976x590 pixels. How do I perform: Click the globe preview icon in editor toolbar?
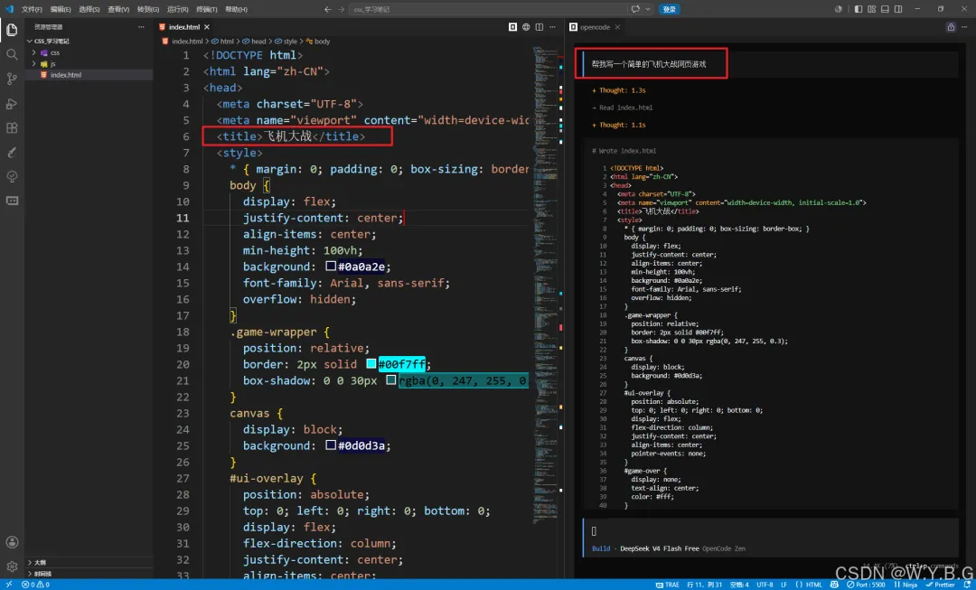(x=526, y=27)
